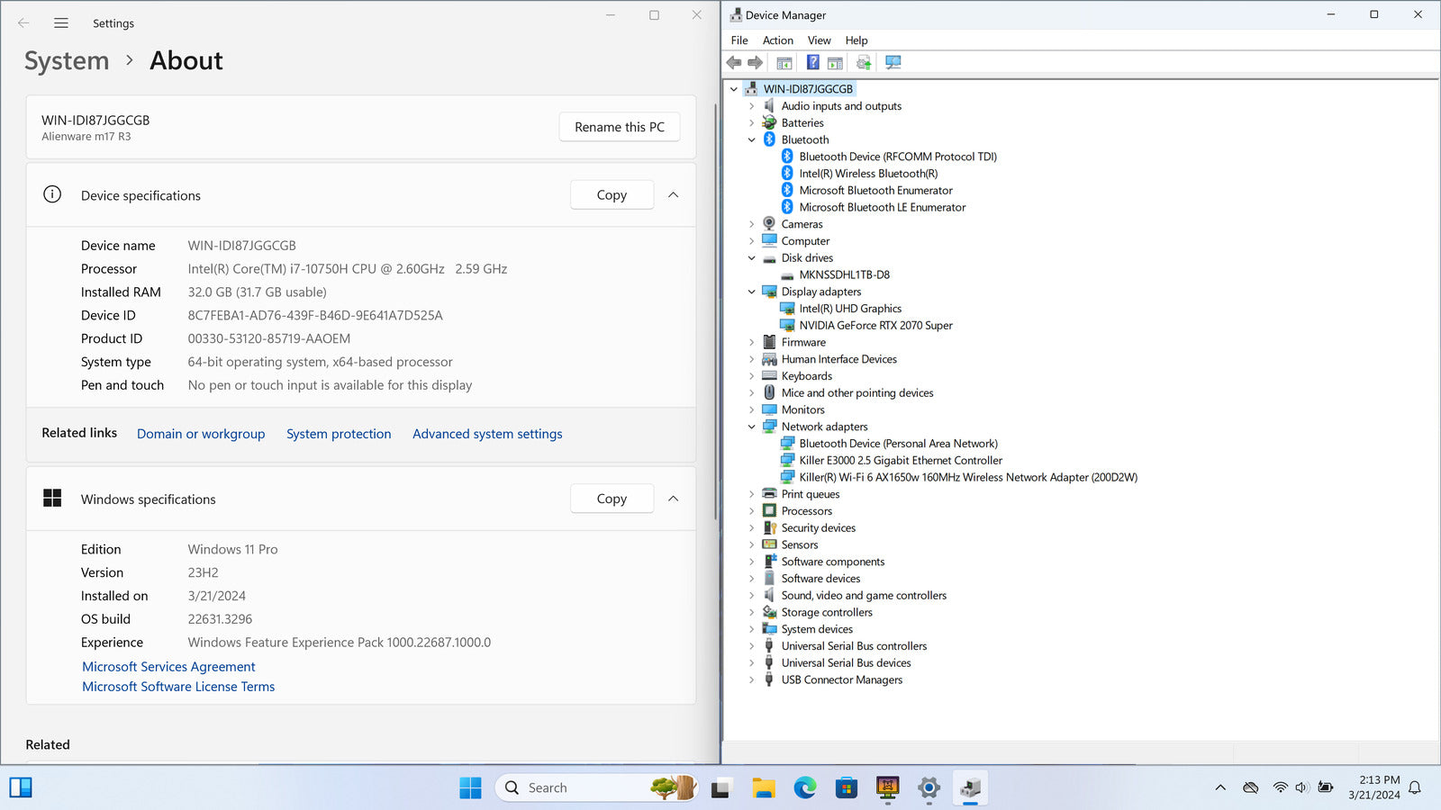Collapse the WIN-IDI87JGGCGB root node
The image size is (1441, 810).
pos(734,89)
